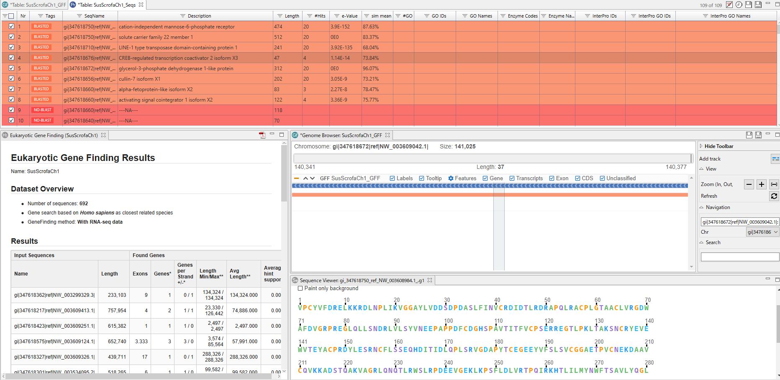Collapse the Hide Toolbar triangle

pos(701,146)
